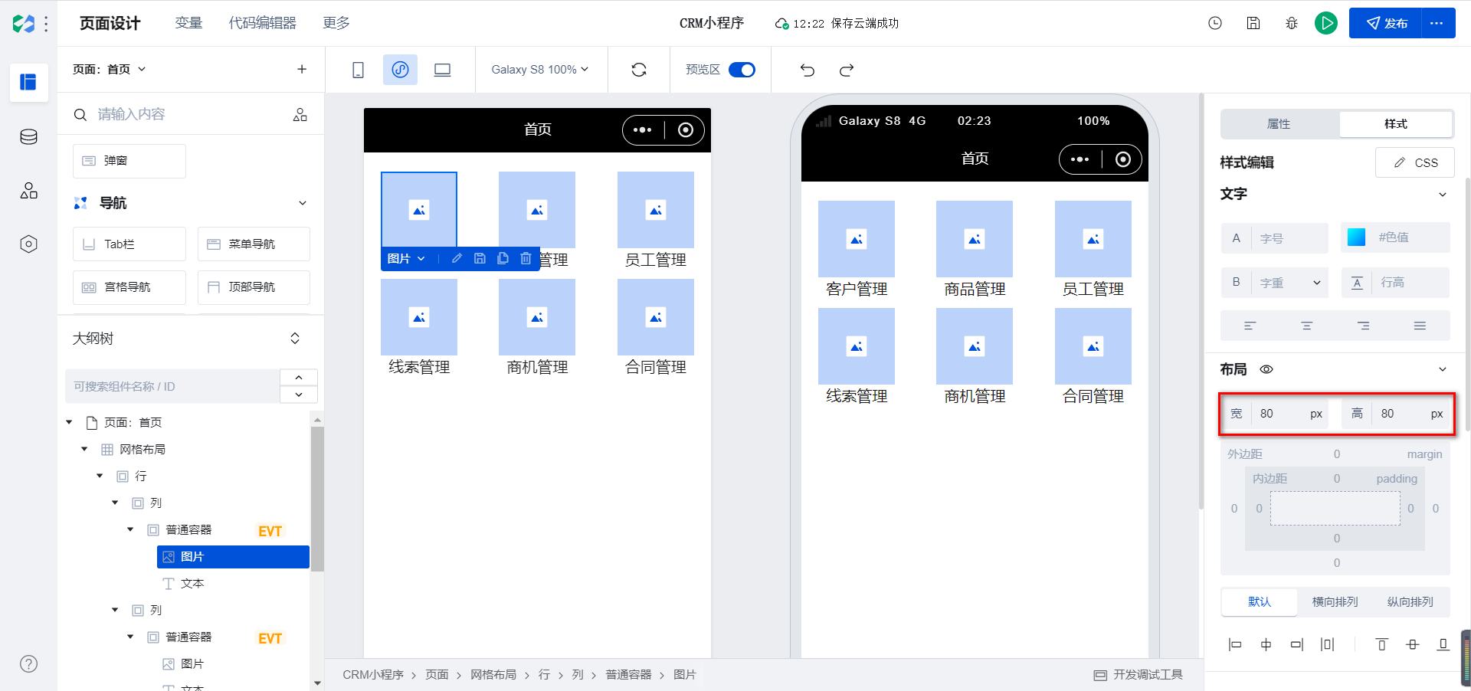This screenshot has height=691, width=1471.
Task: Click the 发布 publish button
Action: point(1385,23)
